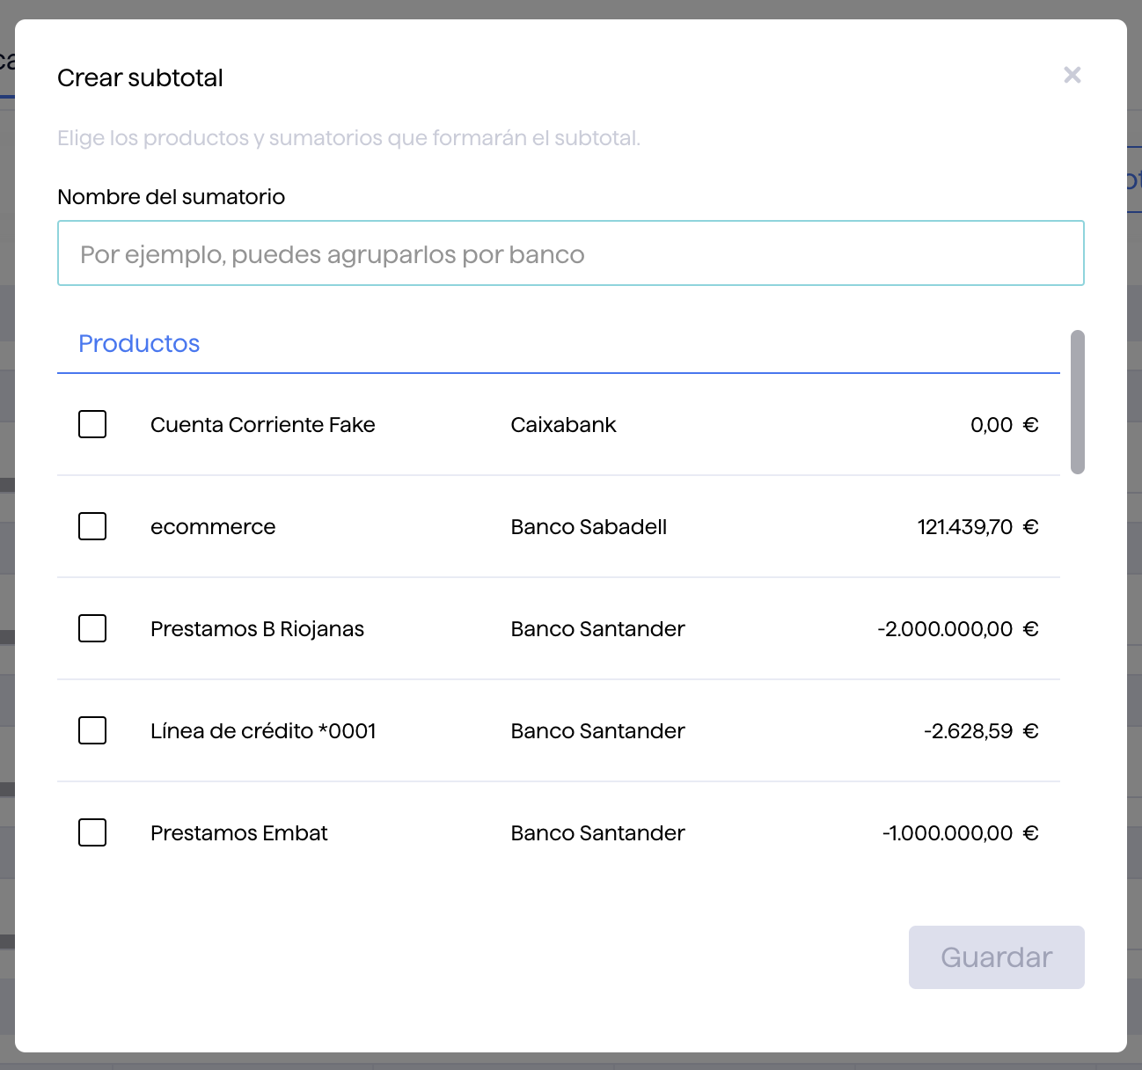Enable the Línea de crédito *0001 checkbox
The height and width of the screenshot is (1070, 1142).
click(x=92, y=730)
